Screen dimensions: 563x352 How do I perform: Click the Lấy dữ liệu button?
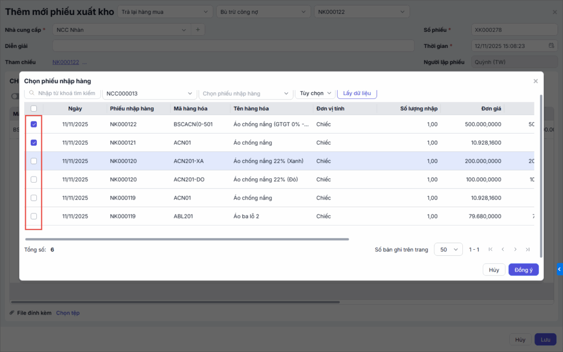tap(357, 94)
